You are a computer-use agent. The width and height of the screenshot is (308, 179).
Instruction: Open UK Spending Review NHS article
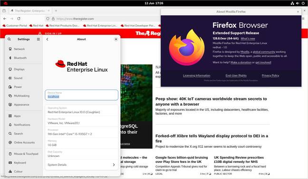pos(239,160)
